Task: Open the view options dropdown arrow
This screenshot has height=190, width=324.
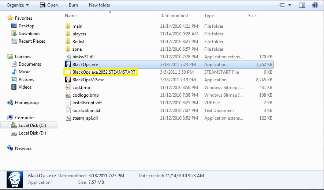Action: (290, 5)
